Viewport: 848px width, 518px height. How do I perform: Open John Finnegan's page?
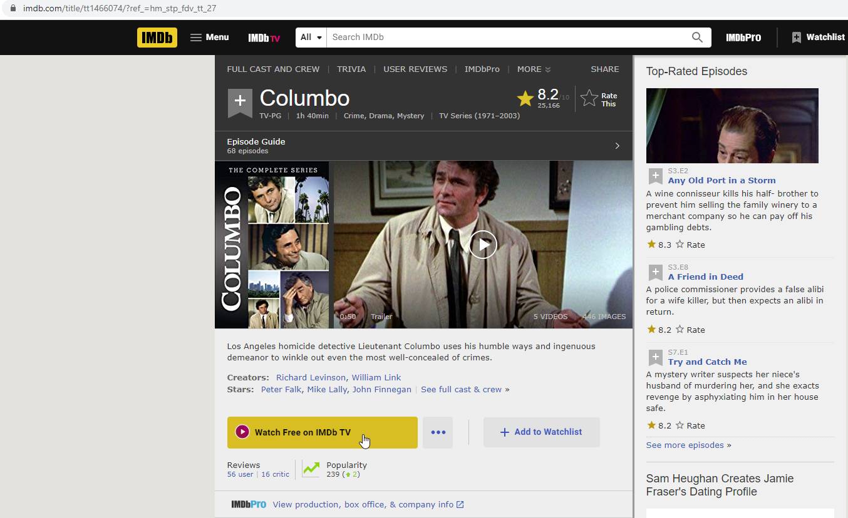[x=382, y=389]
